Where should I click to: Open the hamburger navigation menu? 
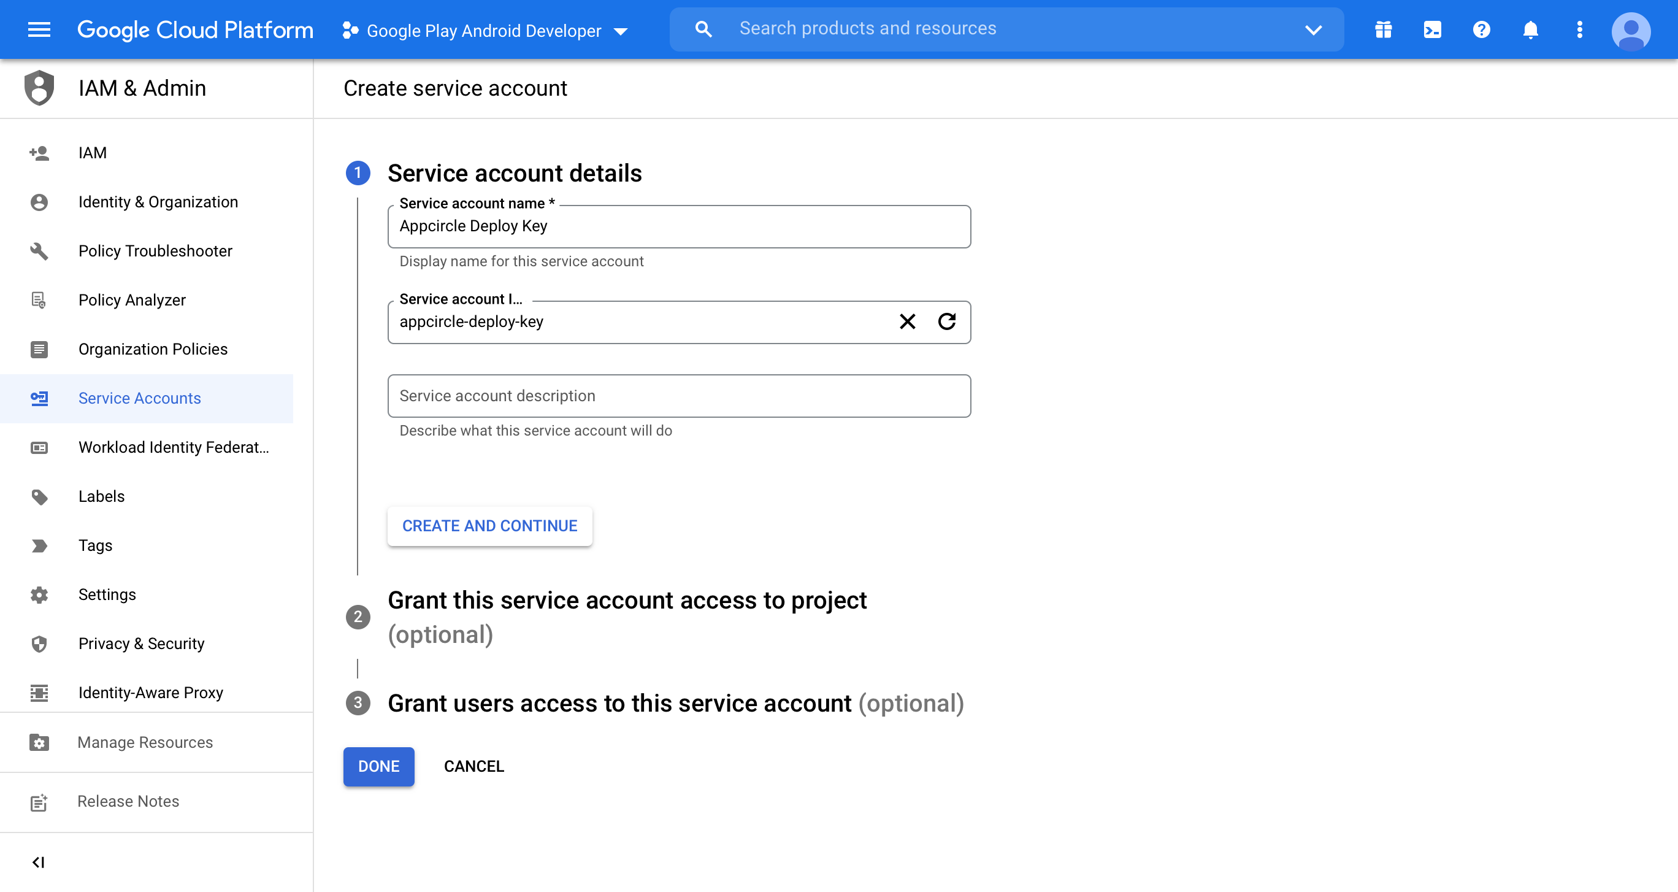[x=39, y=29]
